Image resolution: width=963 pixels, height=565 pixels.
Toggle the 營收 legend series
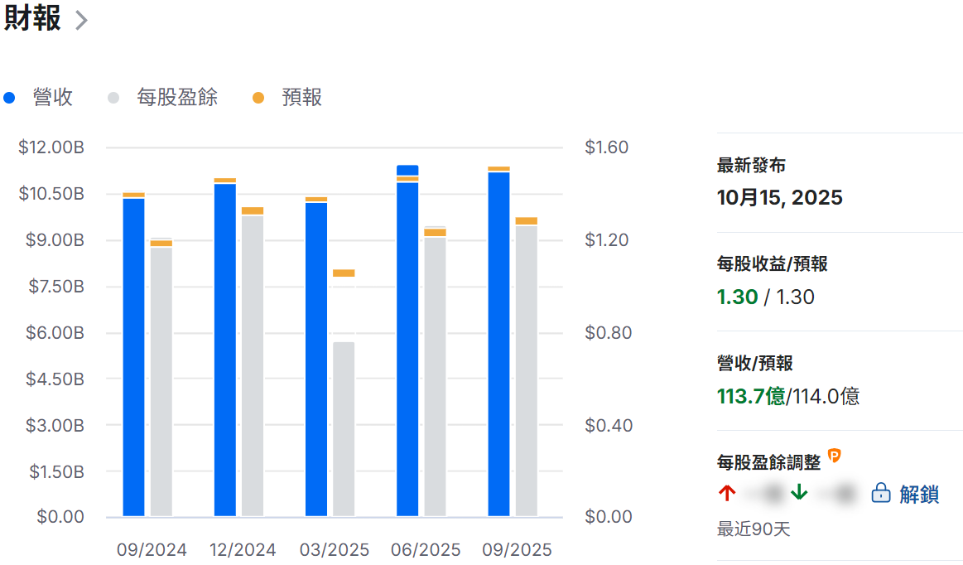coord(52,98)
